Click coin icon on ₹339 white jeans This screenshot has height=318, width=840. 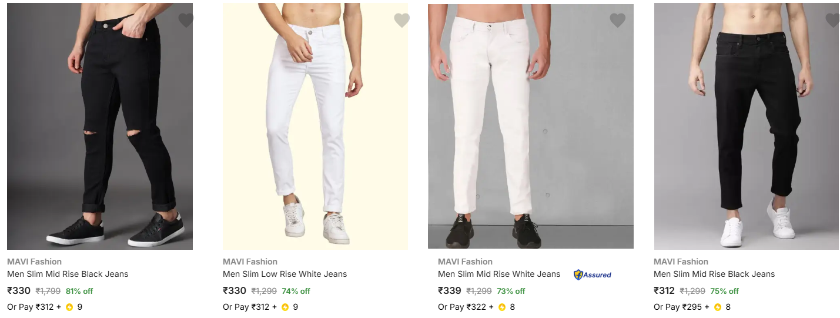pyautogui.click(x=502, y=307)
